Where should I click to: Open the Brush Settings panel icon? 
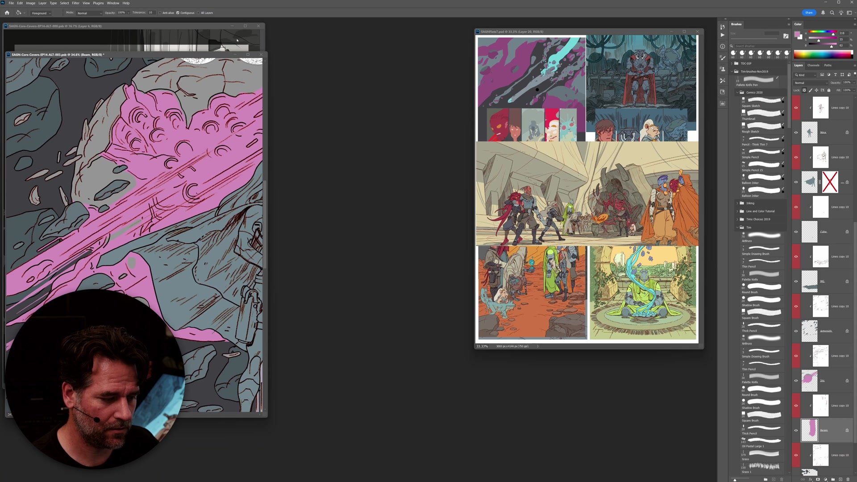point(723,58)
